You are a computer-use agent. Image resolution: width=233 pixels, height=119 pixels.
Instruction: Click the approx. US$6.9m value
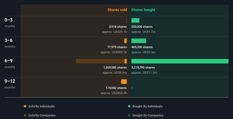coord(115,73)
